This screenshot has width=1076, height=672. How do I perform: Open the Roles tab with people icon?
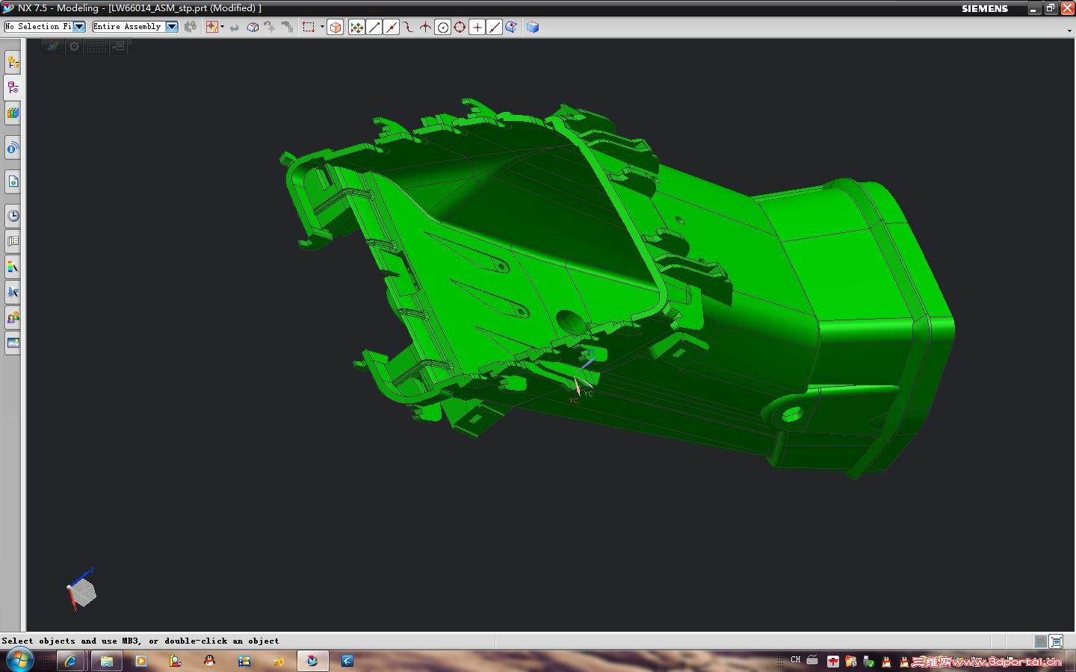[x=13, y=318]
